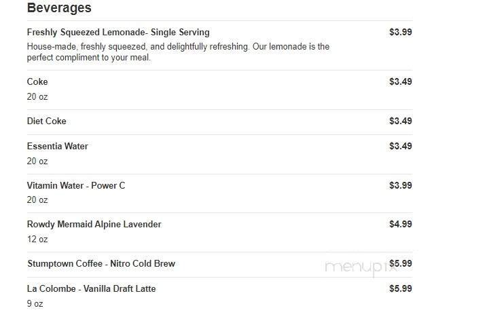
Task: Click the $3.49 price for Coke
Action: pos(400,81)
